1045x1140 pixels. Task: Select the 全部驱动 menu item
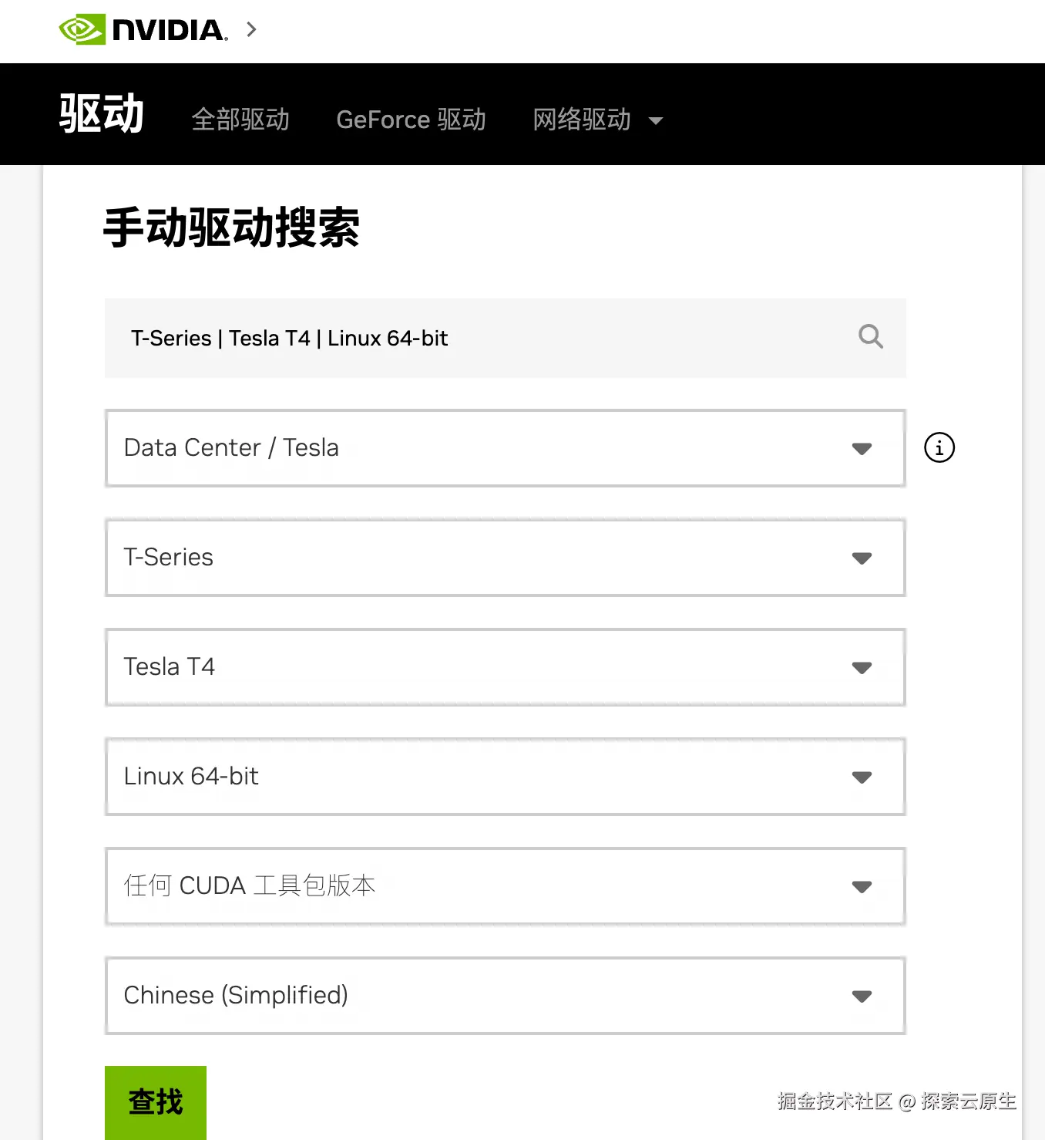pos(240,120)
